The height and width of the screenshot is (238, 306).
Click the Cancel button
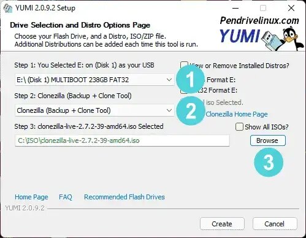[x=275, y=224]
